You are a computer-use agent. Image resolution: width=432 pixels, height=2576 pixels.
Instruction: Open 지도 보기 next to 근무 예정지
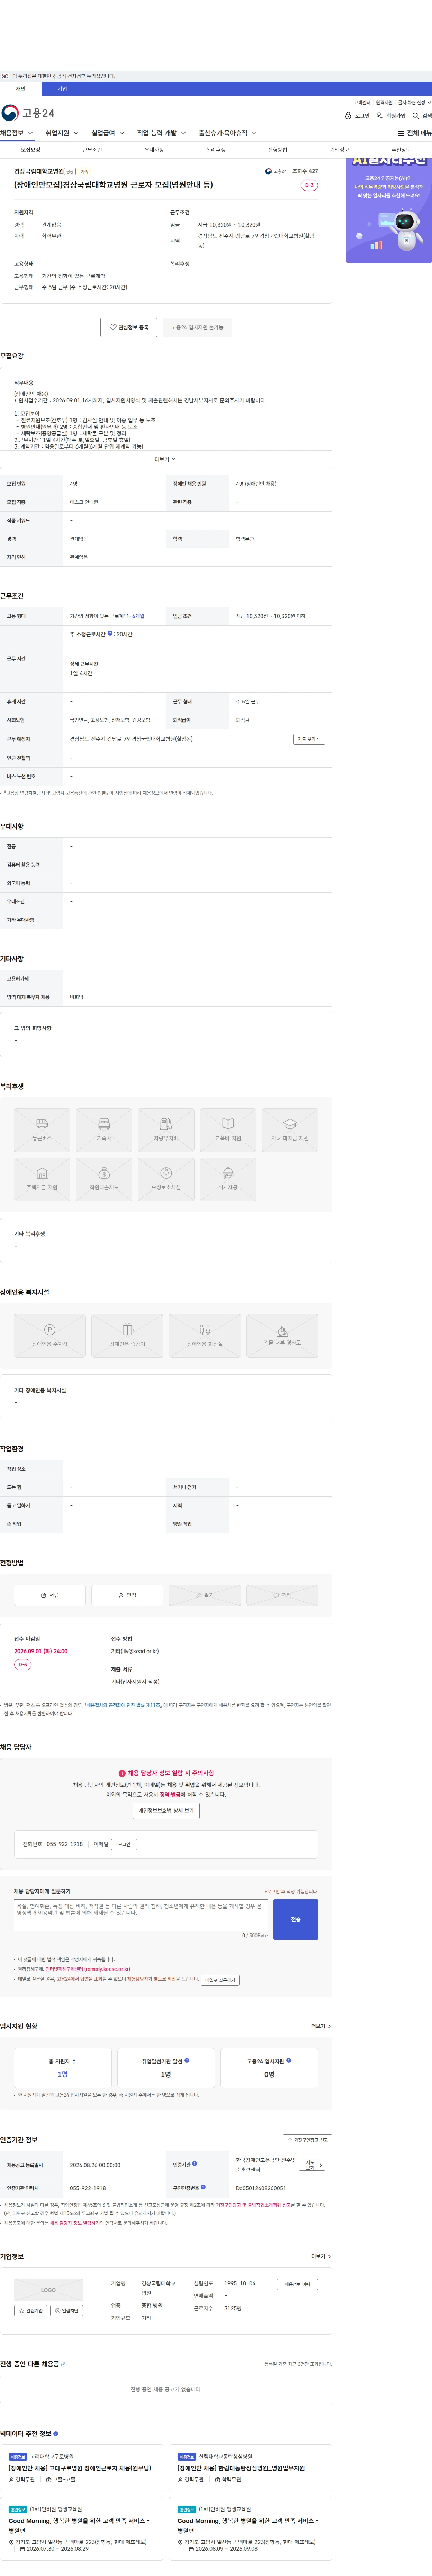pos(309,739)
